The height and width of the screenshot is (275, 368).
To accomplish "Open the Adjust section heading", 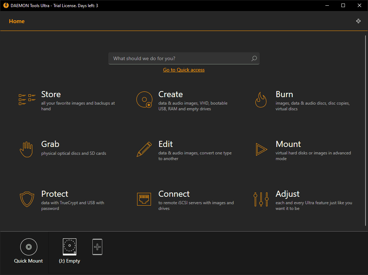I will 287,194.
